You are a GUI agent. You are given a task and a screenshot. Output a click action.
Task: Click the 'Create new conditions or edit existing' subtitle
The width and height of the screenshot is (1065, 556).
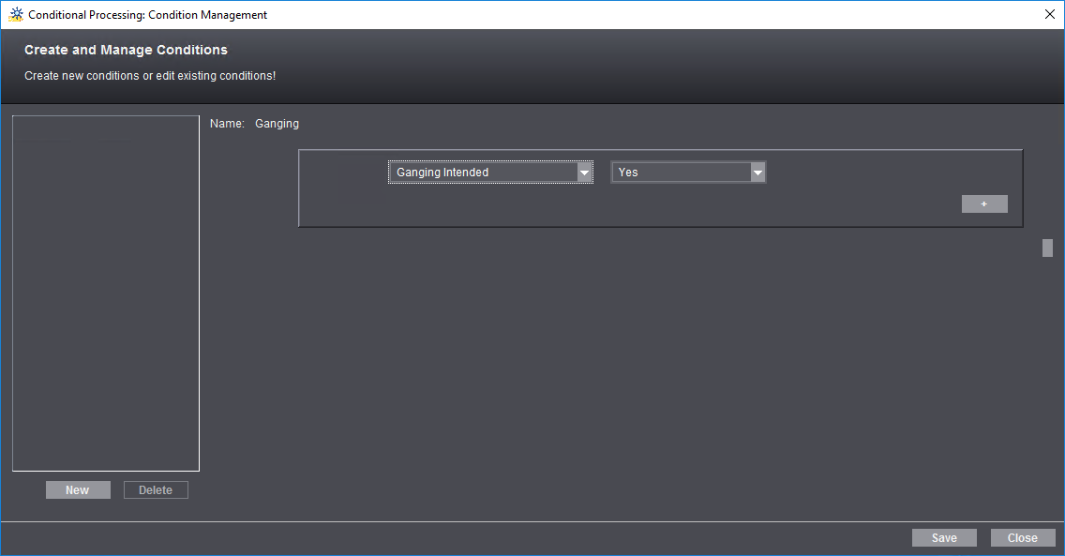click(150, 76)
